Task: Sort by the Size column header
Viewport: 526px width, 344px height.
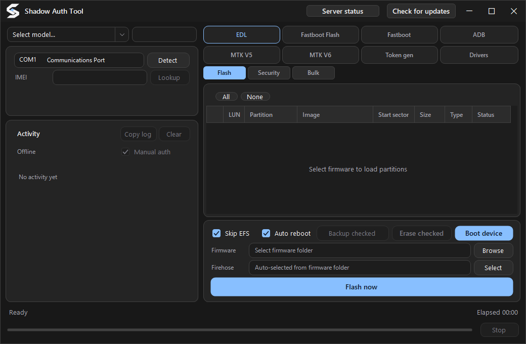Action: (430, 115)
